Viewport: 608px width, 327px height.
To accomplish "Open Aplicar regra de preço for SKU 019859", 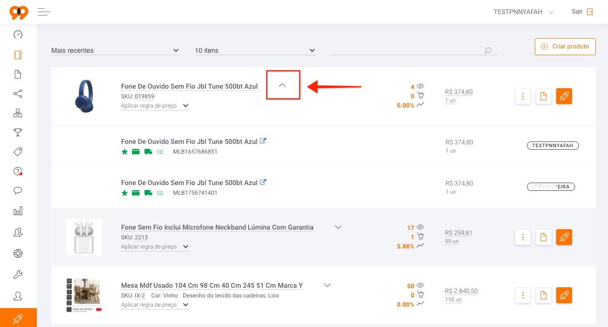I will pyautogui.click(x=155, y=106).
